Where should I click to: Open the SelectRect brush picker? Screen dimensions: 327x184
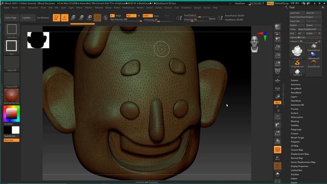pos(12,31)
